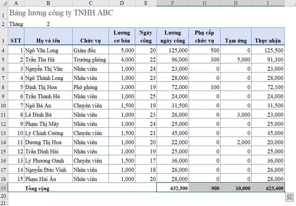Select the Thực nhận cell 72,100

tap(268, 87)
